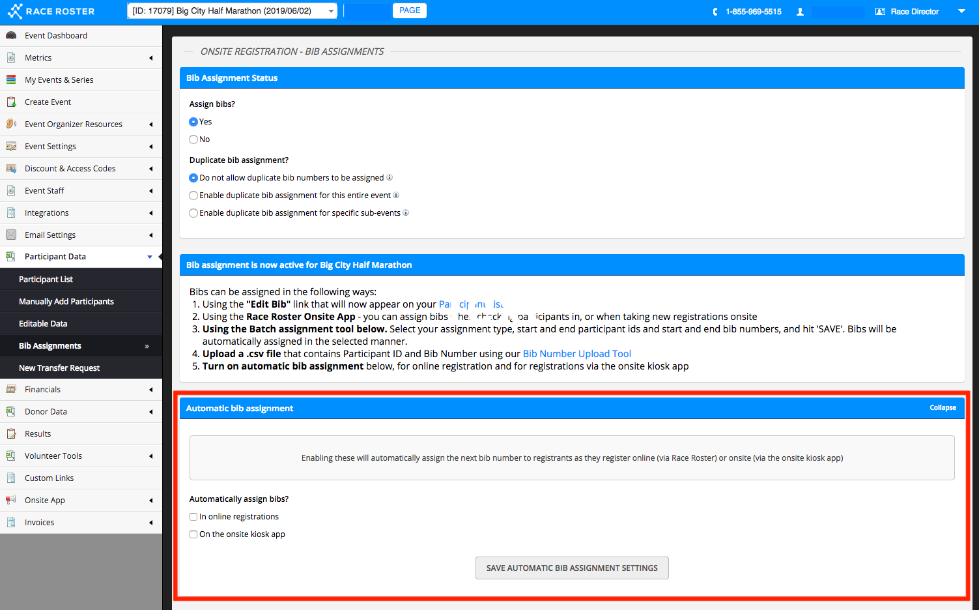The image size is (979, 610).
Task: Select 'Enable duplicate bib assignment for this entire event'
Action: pyautogui.click(x=193, y=196)
